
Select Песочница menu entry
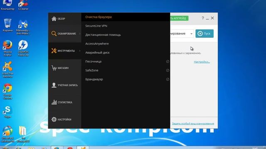[x=126, y=62]
